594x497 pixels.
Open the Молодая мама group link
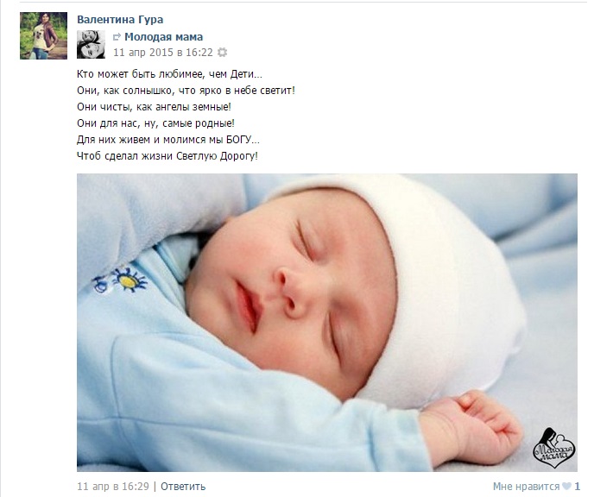164,37
